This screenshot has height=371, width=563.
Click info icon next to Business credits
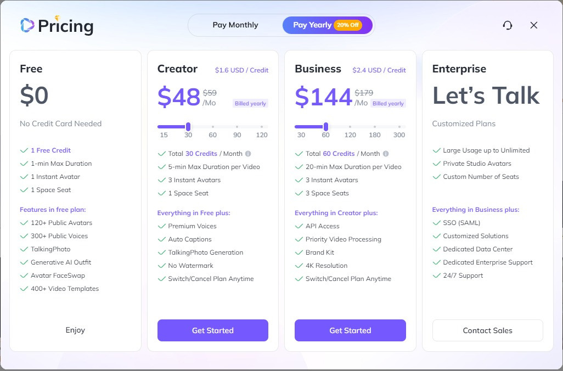386,154
